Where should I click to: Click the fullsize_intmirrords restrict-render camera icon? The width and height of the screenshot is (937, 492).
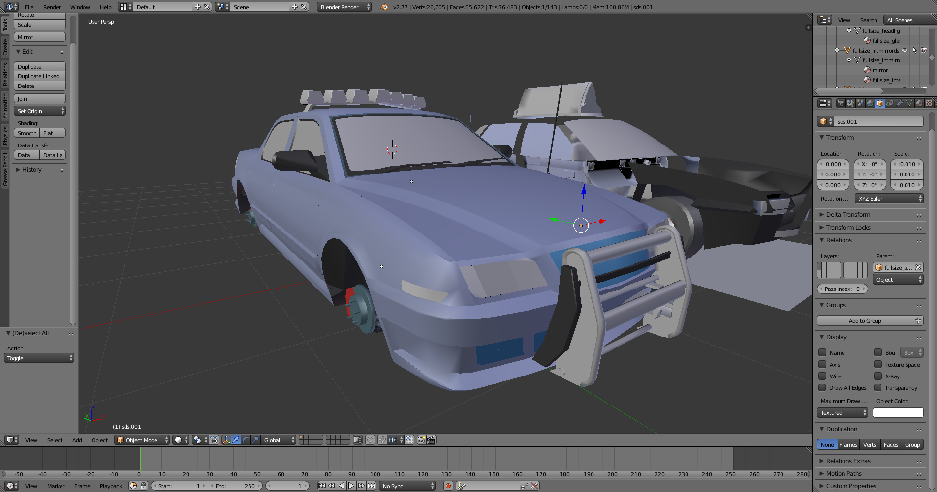(924, 50)
